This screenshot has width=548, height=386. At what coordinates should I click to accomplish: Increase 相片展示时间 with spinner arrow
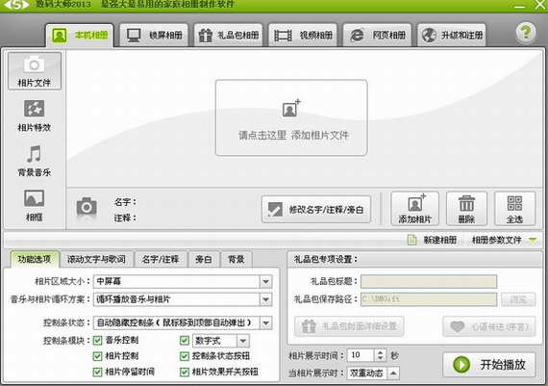(x=381, y=352)
